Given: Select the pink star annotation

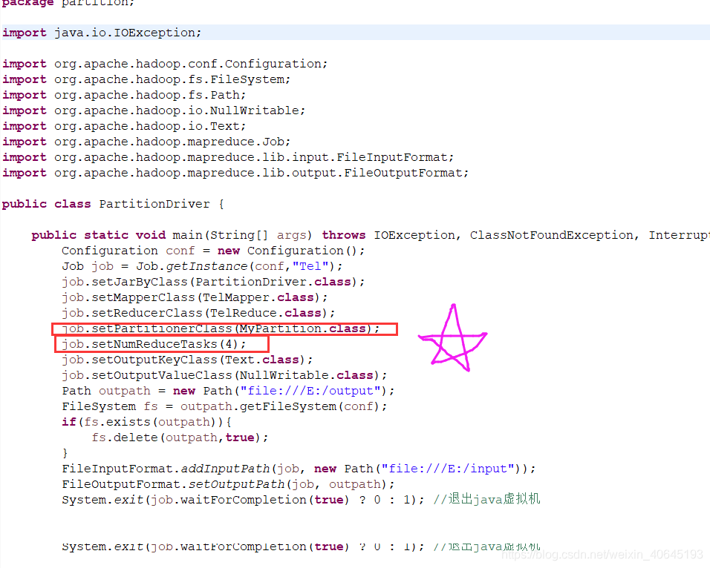Looking at the screenshot, I should click(x=453, y=337).
